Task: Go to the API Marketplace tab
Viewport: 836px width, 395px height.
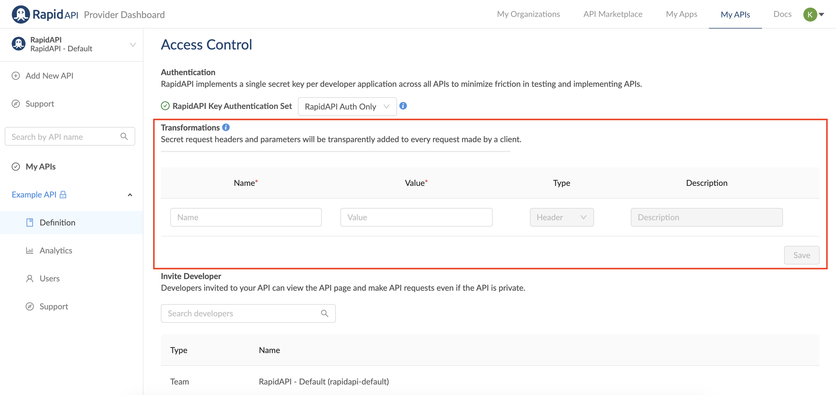Action: [612, 14]
